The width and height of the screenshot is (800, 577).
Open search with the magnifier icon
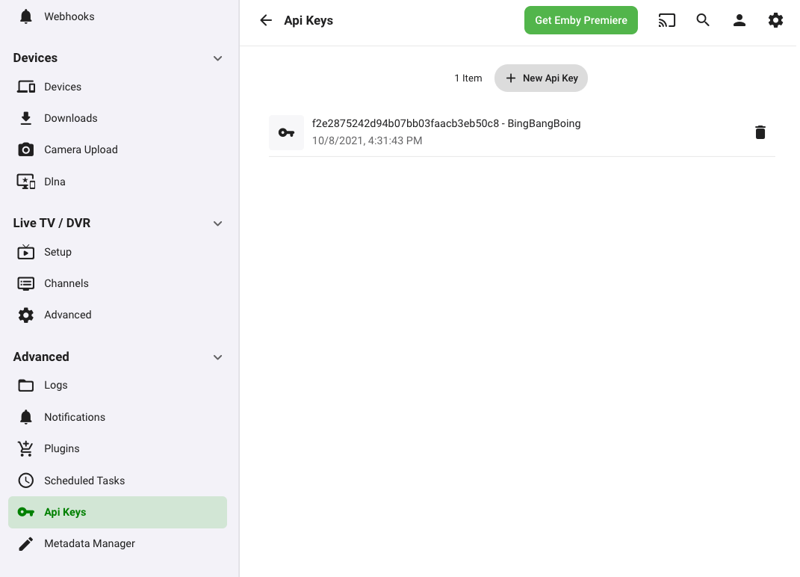[x=703, y=20]
